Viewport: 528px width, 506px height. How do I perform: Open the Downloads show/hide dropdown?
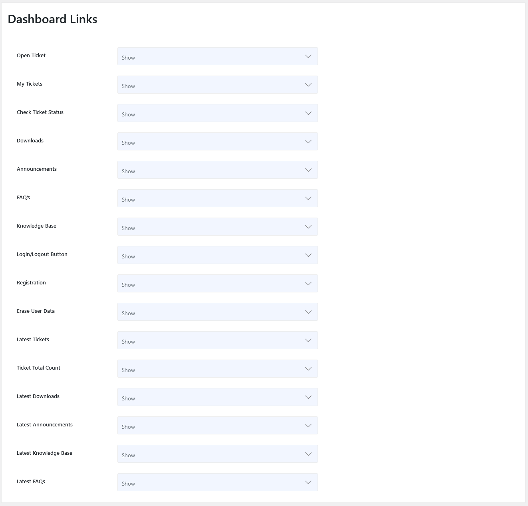(x=217, y=142)
